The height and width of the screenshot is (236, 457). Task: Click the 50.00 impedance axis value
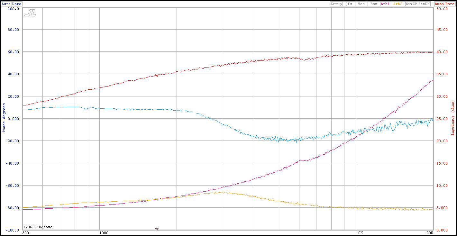[x=441, y=9]
